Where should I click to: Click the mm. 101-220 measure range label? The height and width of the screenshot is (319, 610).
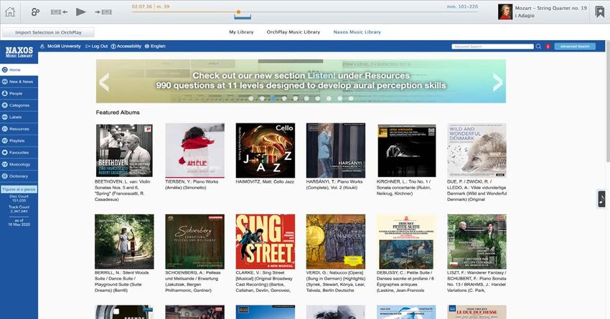(x=462, y=6)
